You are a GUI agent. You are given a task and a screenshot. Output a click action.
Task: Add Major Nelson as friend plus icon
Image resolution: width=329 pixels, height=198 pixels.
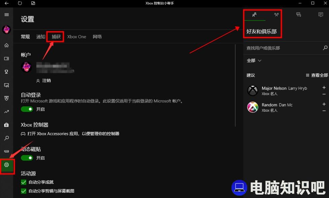pyautogui.click(x=324, y=87)
